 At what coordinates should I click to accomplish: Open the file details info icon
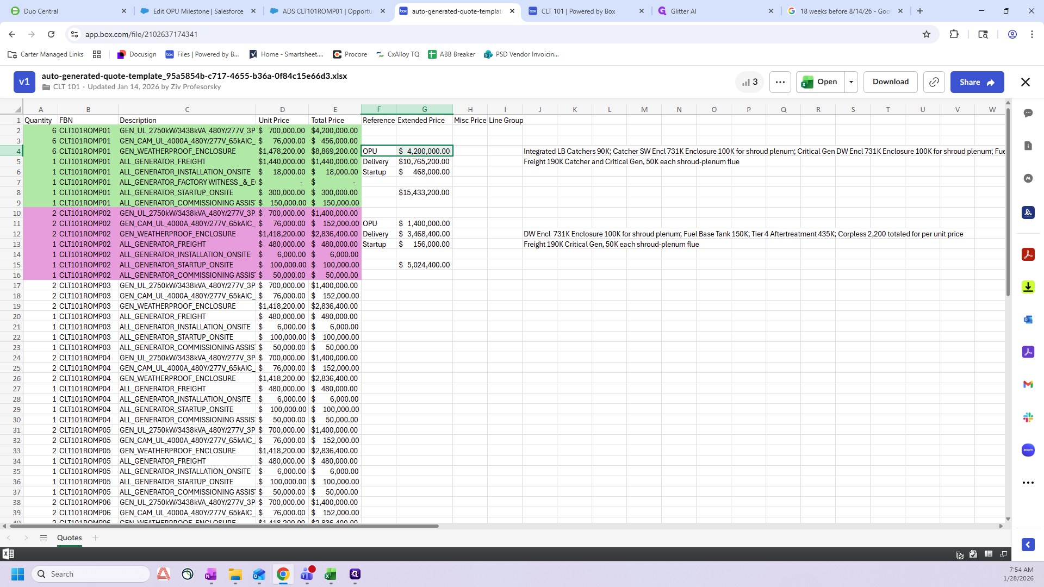point(1028,146)
